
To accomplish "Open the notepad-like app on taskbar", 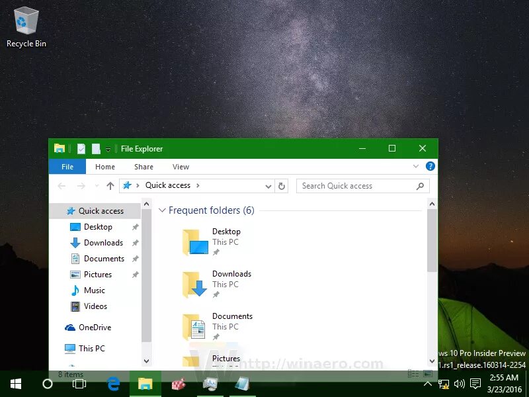I will click(243, 384).
